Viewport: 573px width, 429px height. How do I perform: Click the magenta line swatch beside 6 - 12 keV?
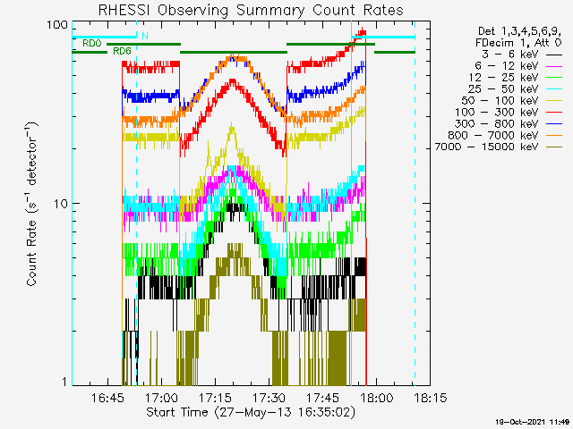pos(554,67)
